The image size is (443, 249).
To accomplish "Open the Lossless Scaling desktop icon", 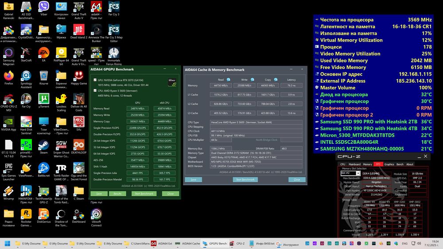I will [x=61, y=103].
